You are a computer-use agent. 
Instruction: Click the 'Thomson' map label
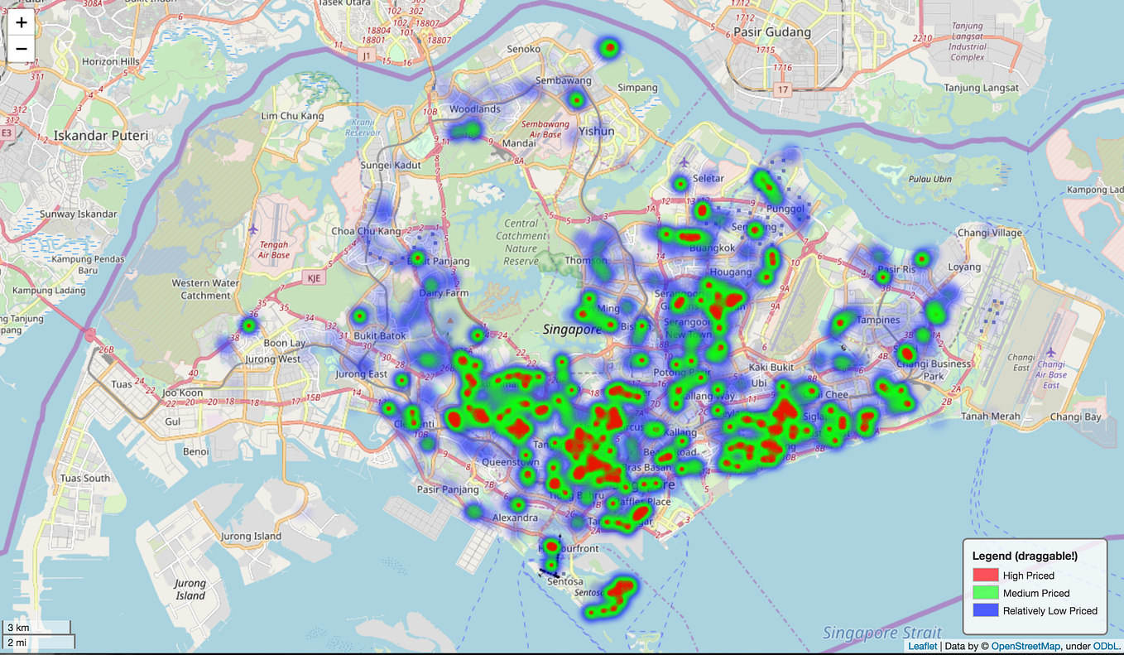pos(585,260)
